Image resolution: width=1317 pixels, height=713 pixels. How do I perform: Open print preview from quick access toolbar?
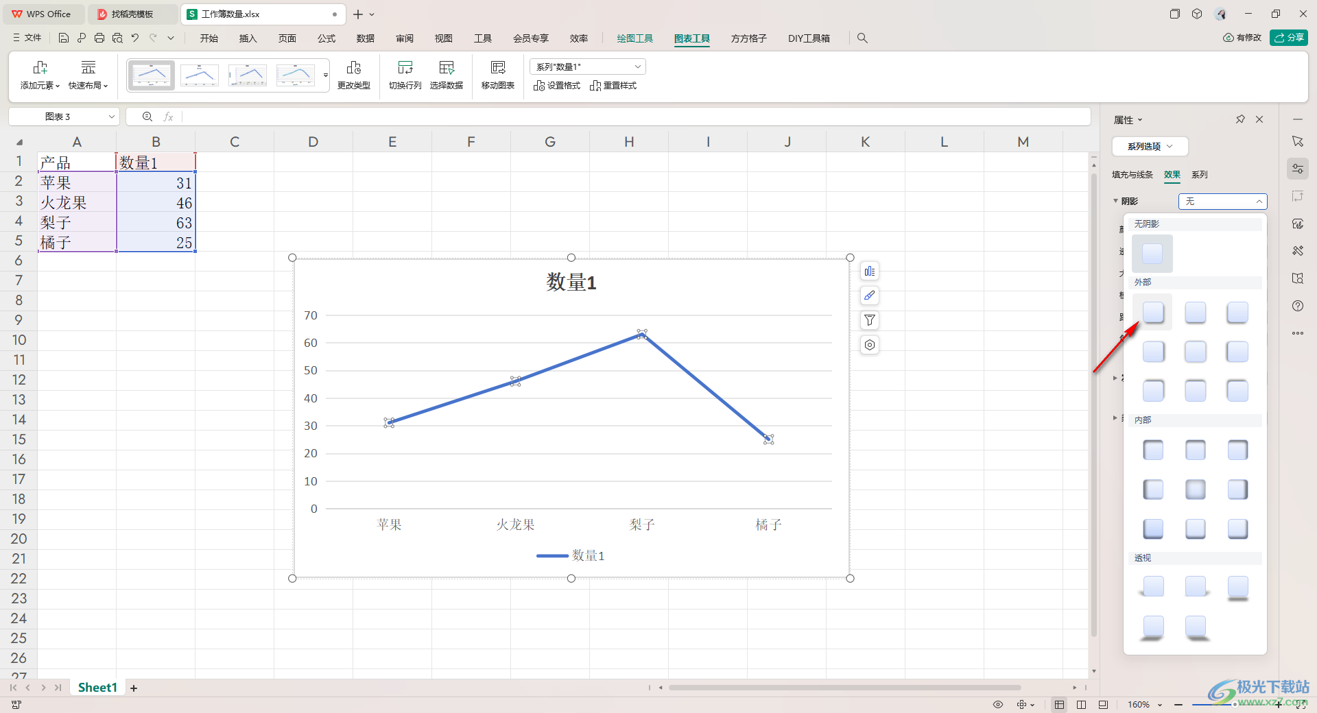pyautogui.click(x=117, y=38)
